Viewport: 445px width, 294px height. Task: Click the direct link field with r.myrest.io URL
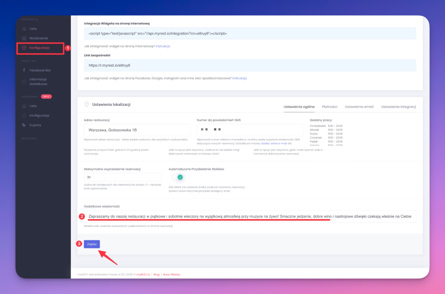click(250, 65)
